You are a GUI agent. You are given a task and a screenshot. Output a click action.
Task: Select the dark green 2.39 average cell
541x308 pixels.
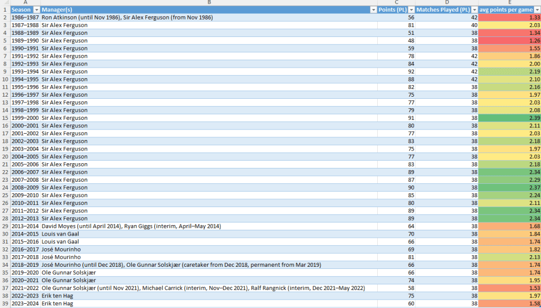510,118
